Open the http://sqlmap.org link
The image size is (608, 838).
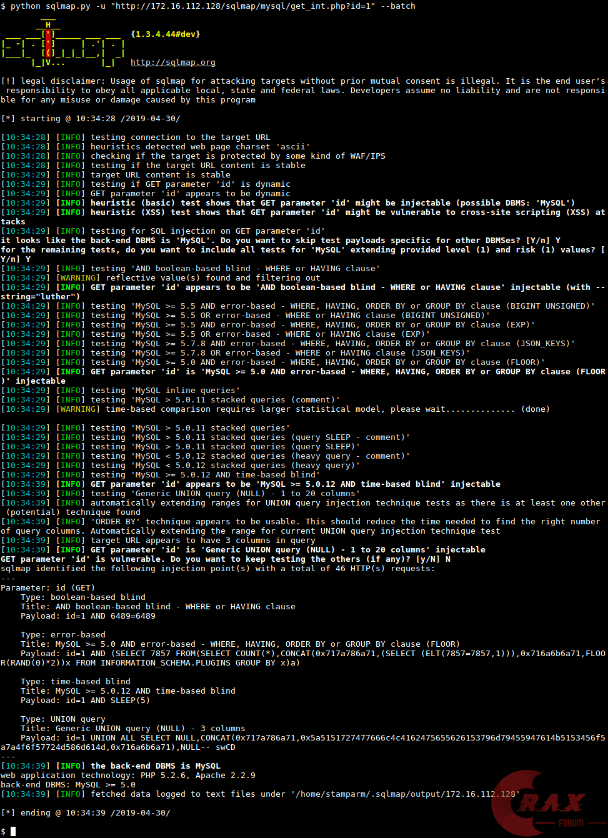(173, 62)
